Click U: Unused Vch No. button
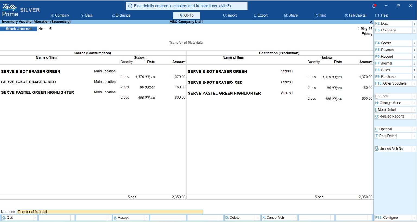Image resolution: width=417 pixels, height=222 pixels. click(x=393, y=149)
